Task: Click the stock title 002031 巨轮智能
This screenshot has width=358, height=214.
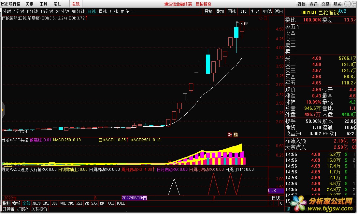Action: pyautogui.click(x=320, y=12)
